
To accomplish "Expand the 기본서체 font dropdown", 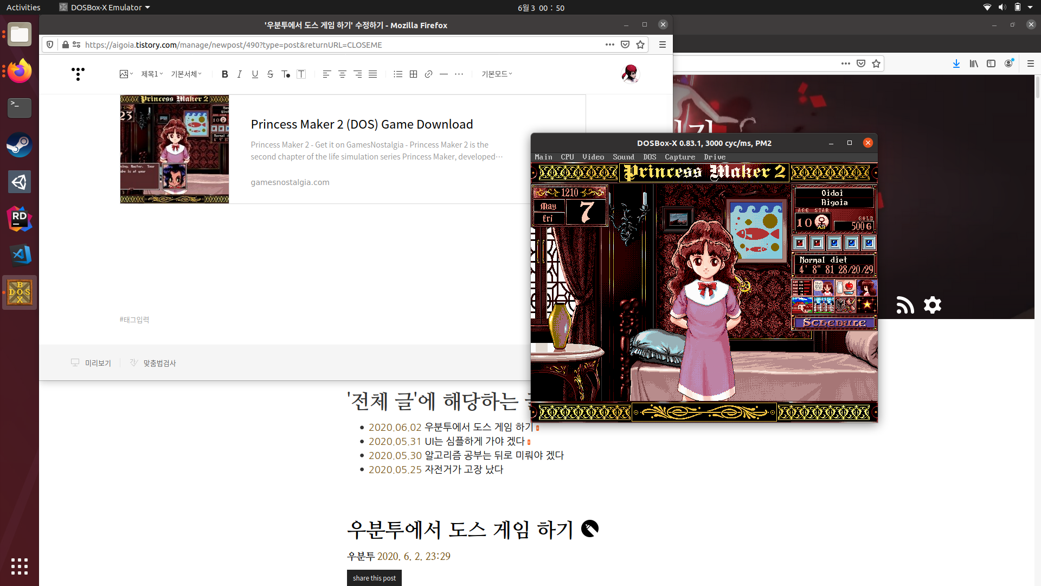I will tap(186, 74).
